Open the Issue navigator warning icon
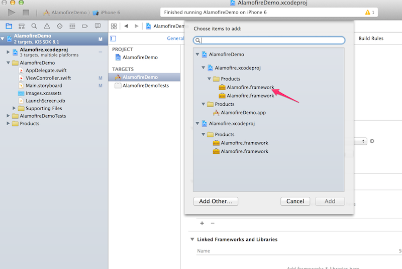Image resolution: width=402 pixels, height=269 pixels. click(x=47, y=26)
